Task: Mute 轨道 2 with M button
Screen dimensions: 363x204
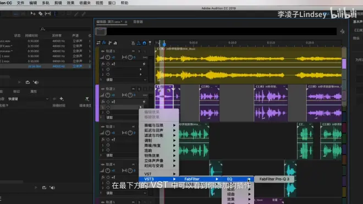Action: click(x=133, y=89)
